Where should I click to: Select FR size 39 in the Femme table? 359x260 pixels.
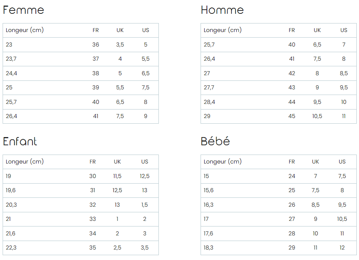[x=96, y=88]
